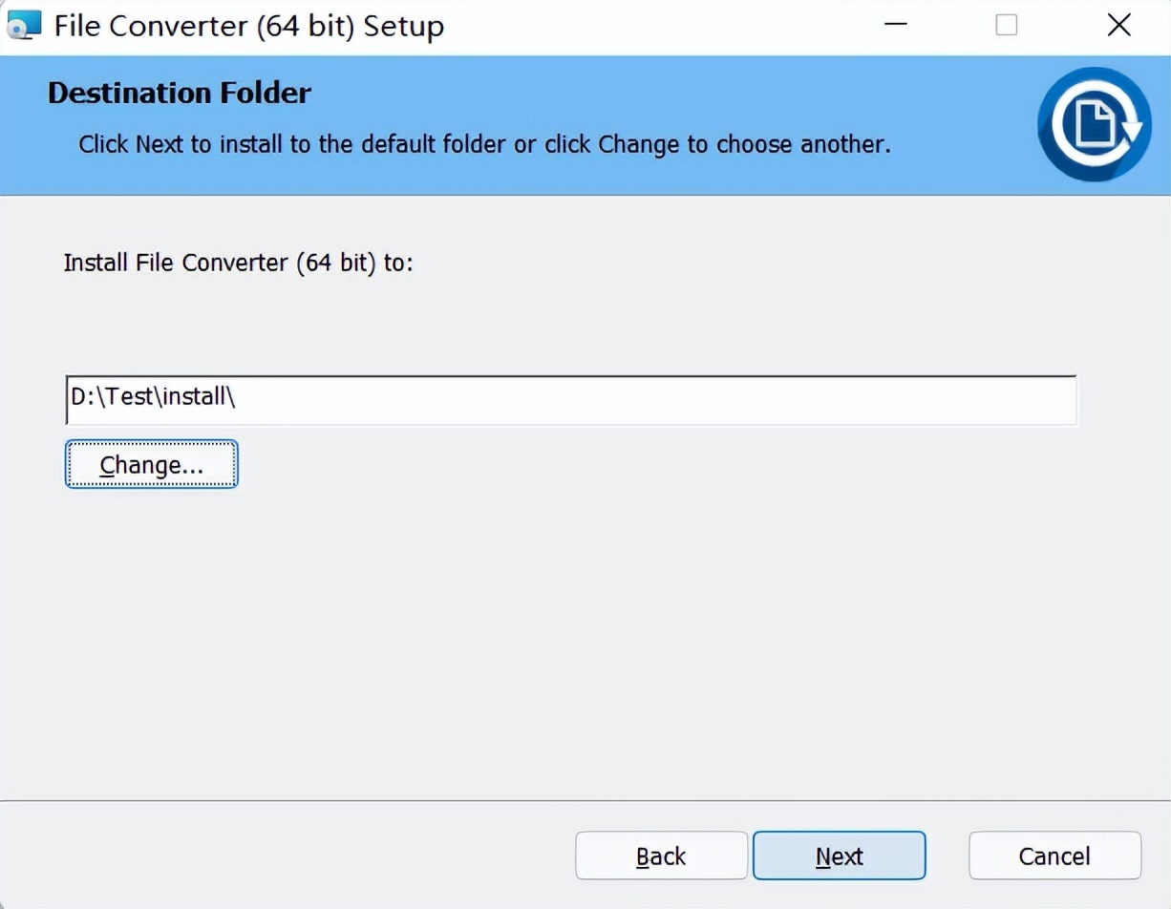This screenshot has height=909, width=1171.
Task: Click the maximize icon on the title bar
Action: coord(1006,25)
